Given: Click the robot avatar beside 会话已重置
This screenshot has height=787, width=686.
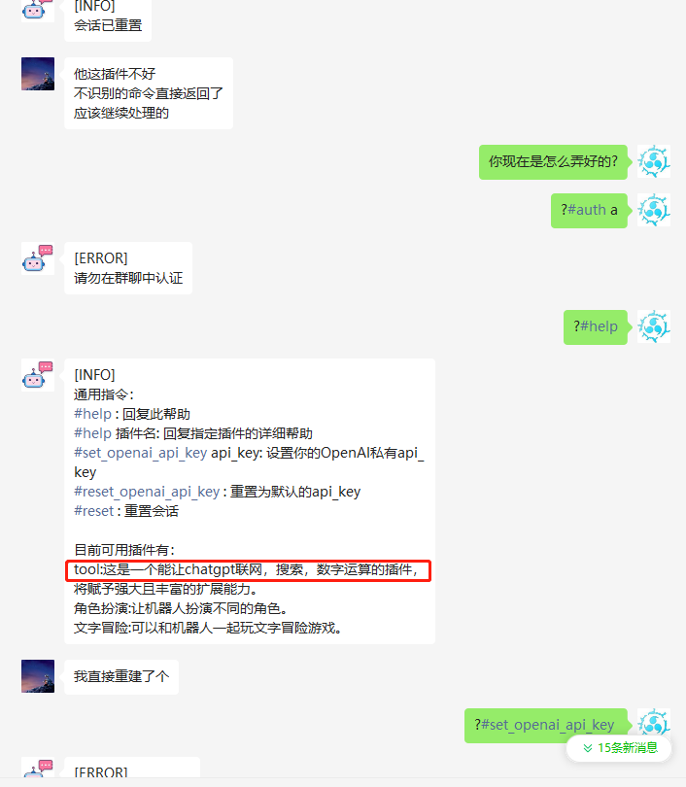Looking at the screenshot, I should coord(38,10).
